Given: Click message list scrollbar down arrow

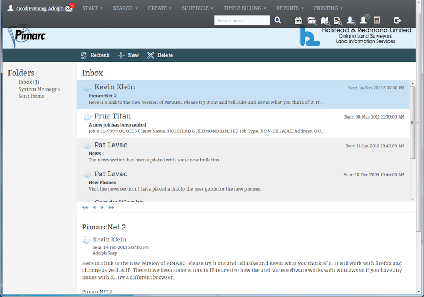Looking at the screenshot, I should [413, 199].
